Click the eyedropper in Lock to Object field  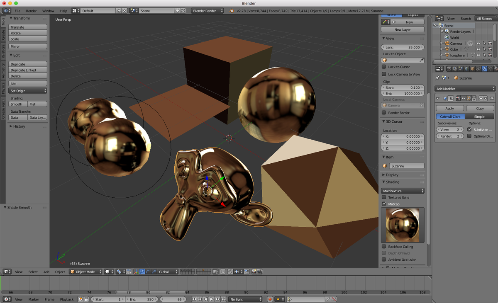(x=422, y=61)
